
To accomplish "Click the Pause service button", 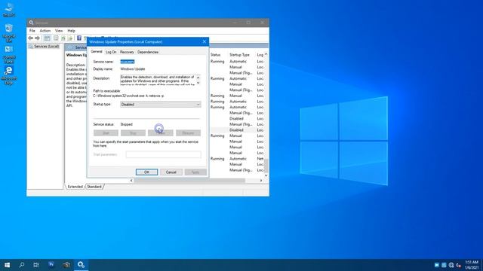I will coord(161,133).
